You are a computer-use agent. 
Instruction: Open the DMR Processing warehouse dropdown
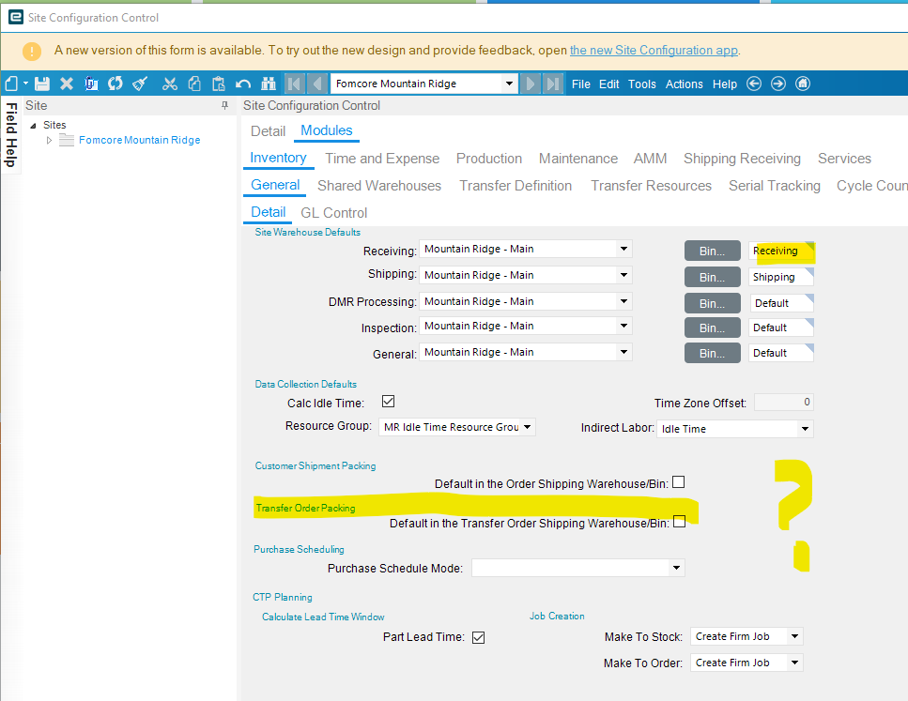click(x=623, y=301)
